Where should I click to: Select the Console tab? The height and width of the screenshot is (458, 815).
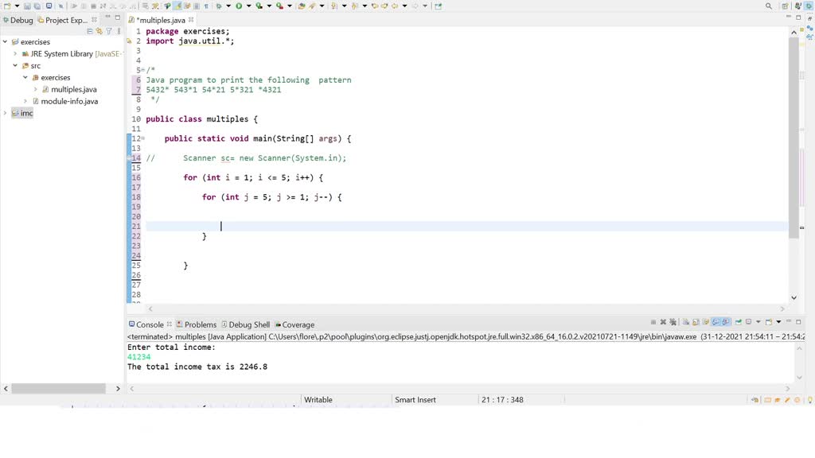pyautogui.click(x=146, y=324)
